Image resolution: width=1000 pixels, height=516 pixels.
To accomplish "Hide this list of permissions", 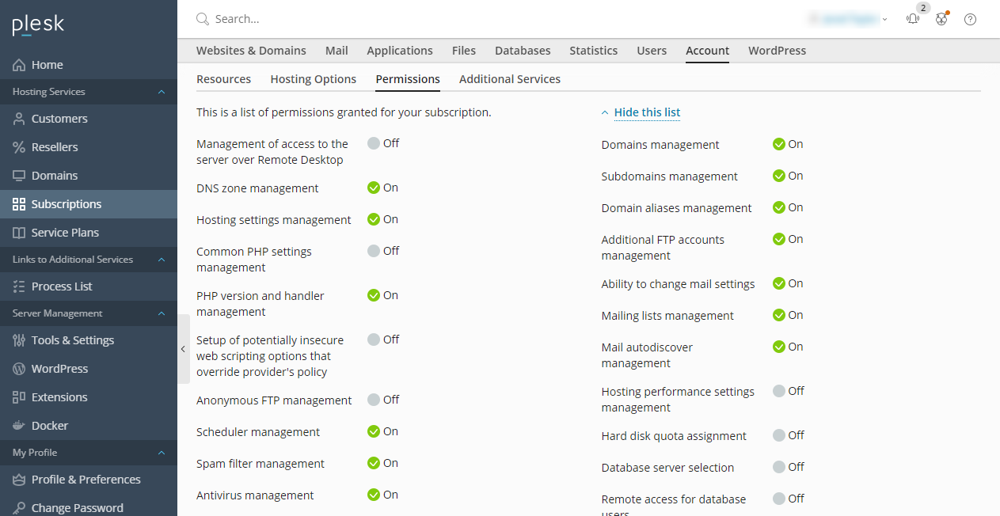I will coord(647,112).
